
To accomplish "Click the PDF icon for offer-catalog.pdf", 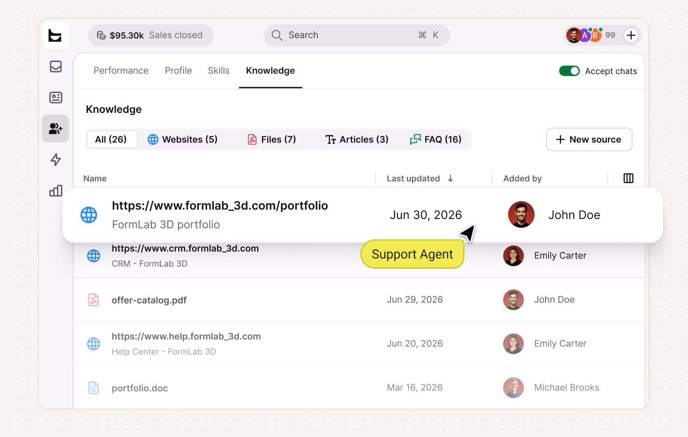I will tap(94, 300).
